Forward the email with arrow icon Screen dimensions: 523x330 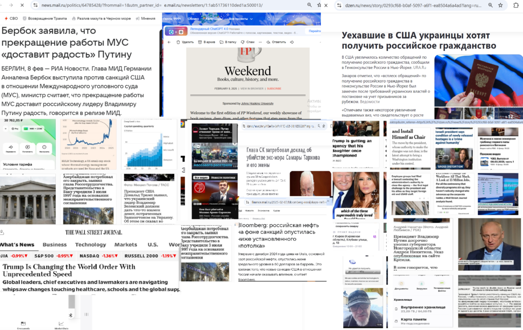[x=292, y=42]
